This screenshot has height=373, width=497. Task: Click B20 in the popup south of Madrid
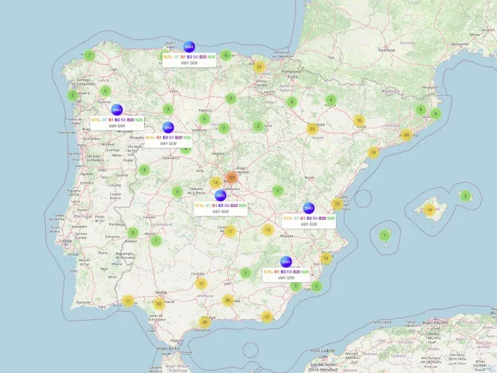click(x=234, y=206)
